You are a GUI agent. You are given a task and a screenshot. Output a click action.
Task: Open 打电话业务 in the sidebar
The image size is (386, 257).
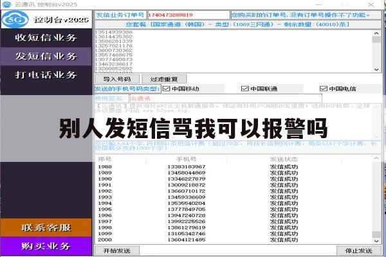(46, 75)
